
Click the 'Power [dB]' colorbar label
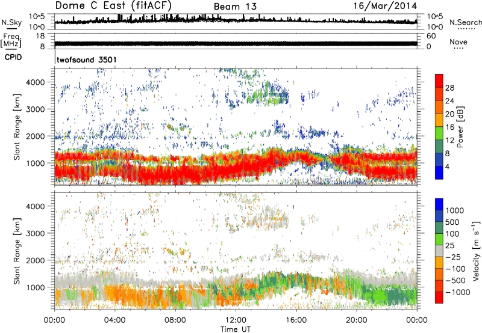coord(460,127)
